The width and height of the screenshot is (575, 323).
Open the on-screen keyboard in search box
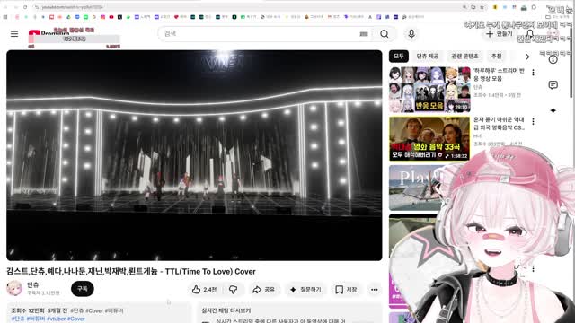click(x=363, y=34)
